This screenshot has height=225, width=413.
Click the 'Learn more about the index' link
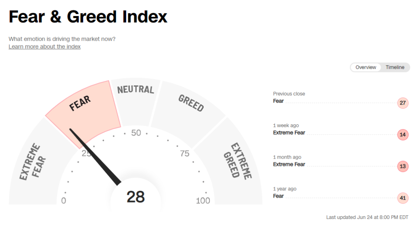pos(44,47)
